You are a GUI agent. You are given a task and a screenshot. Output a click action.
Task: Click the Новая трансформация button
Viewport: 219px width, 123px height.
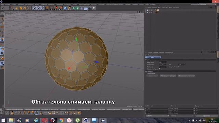(x=168, y=76)
